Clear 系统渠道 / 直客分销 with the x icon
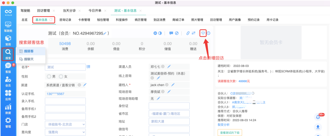This screenshot has height=136, width=330. (x=79, y=85)
